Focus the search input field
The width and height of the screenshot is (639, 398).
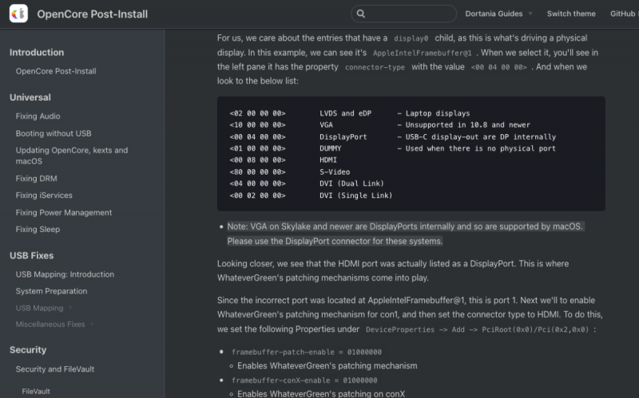coord(403,14)
